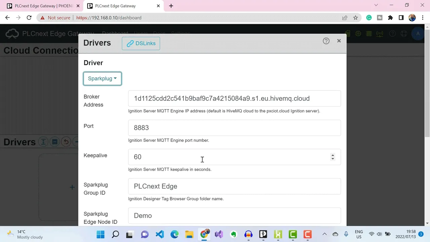This screenshot has height=242, width=430.
Task: Open the Chrome three-dot menu
Action: (x=423, y=18)
